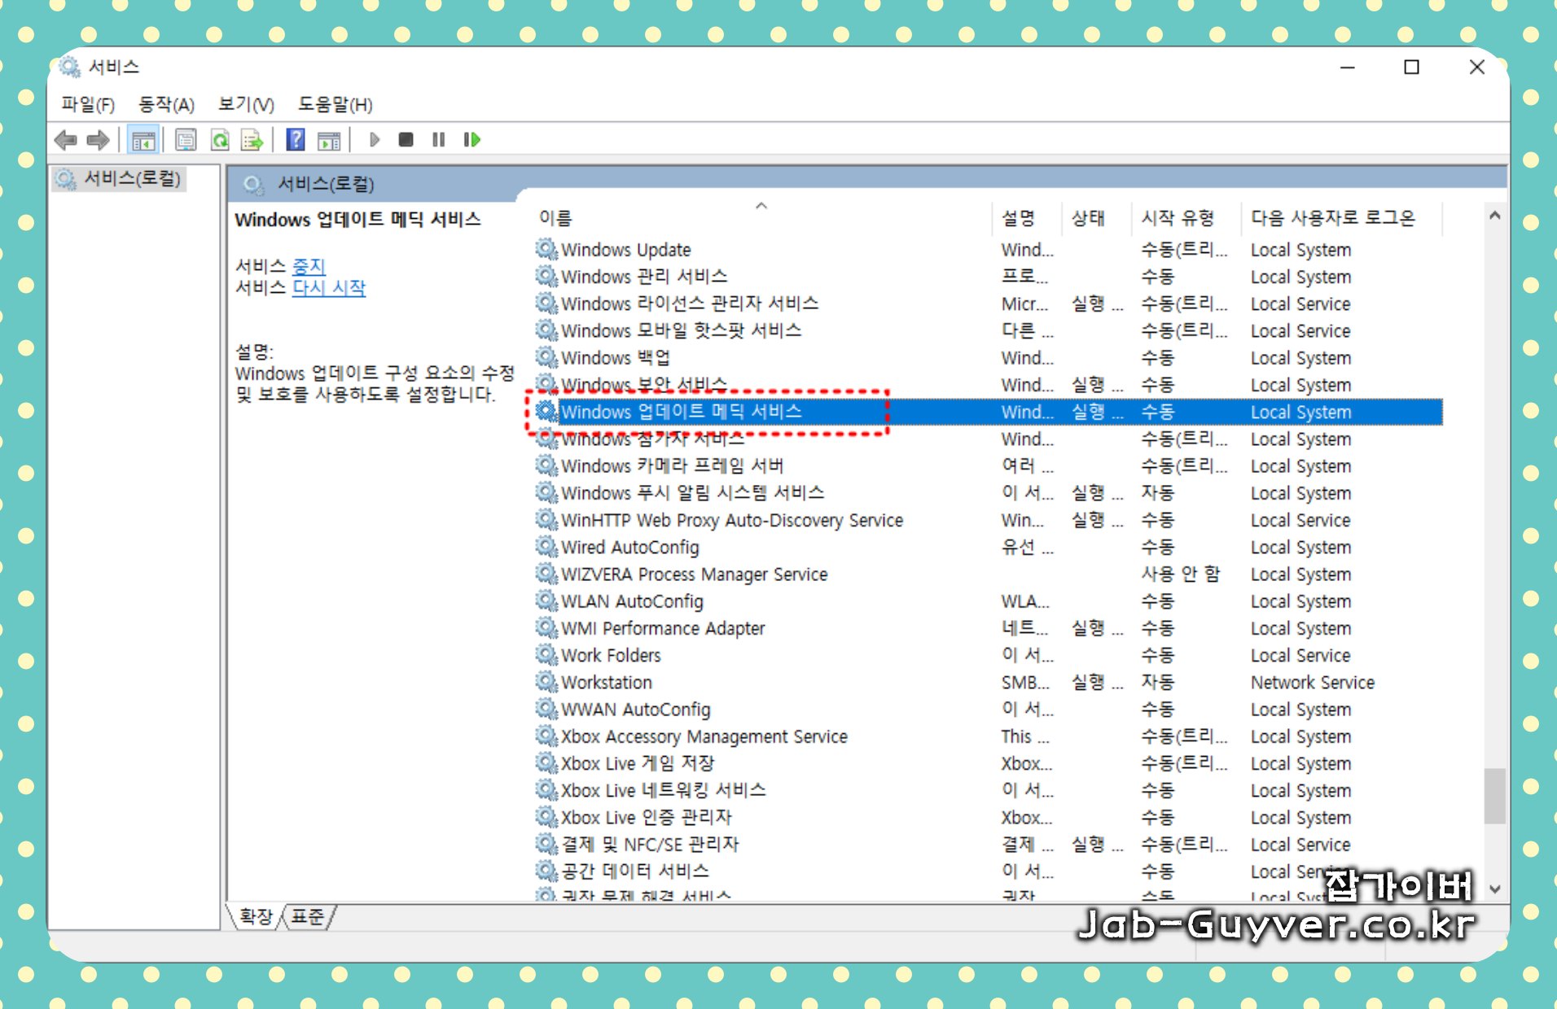Click the Windows Update service gear icon
The width and height of the screenshot is (1557, 1009).
pos(546,249)
